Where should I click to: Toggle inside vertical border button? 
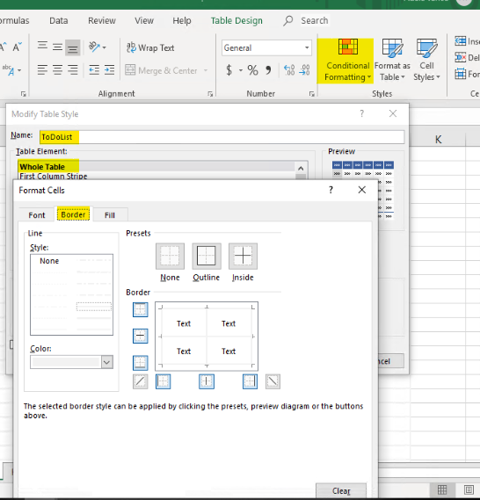[x=207, y=381]
